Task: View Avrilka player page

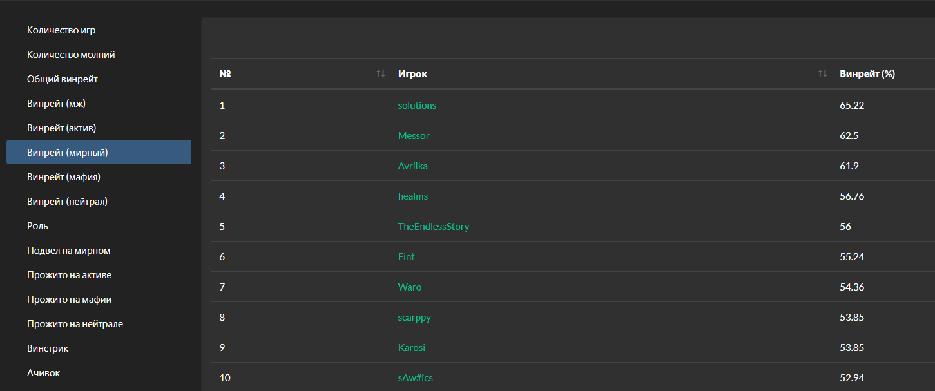Action: point(413,166)
